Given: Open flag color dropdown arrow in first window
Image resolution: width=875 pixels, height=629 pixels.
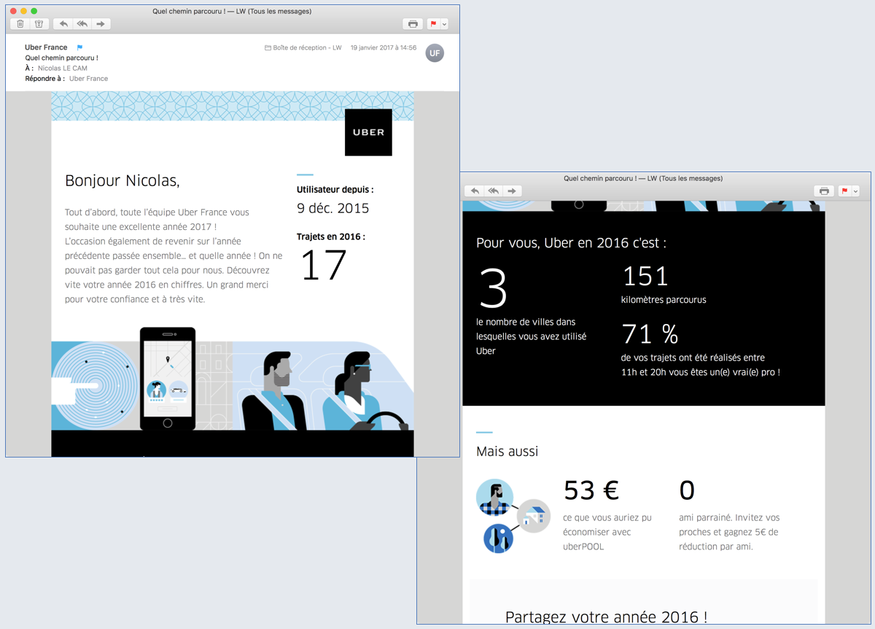Looking at the screenshot, I should pos(444,24).
